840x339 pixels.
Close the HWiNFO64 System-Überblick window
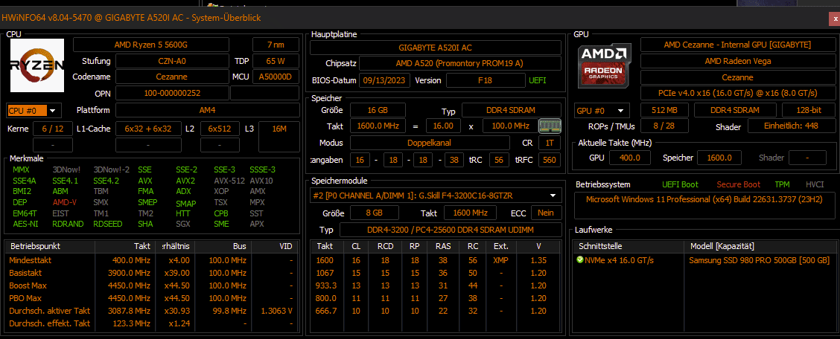tap(835, 18)
